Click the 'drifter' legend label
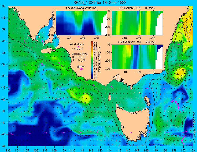The height and width of the screenshot is (152, 197). click(81, 67)
